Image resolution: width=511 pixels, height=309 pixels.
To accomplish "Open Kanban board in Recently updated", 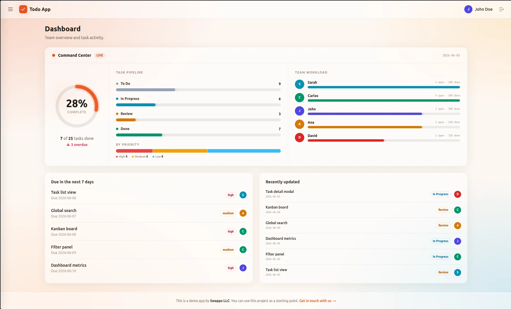I will click(277, 207).
